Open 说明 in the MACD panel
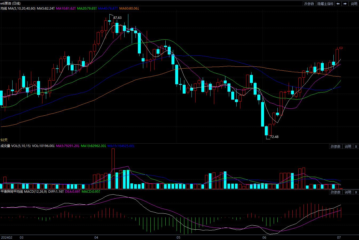Viewport: 359px width, 240px height. point(348,192)
